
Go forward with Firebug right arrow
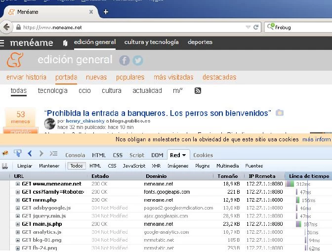click(41, 153)
